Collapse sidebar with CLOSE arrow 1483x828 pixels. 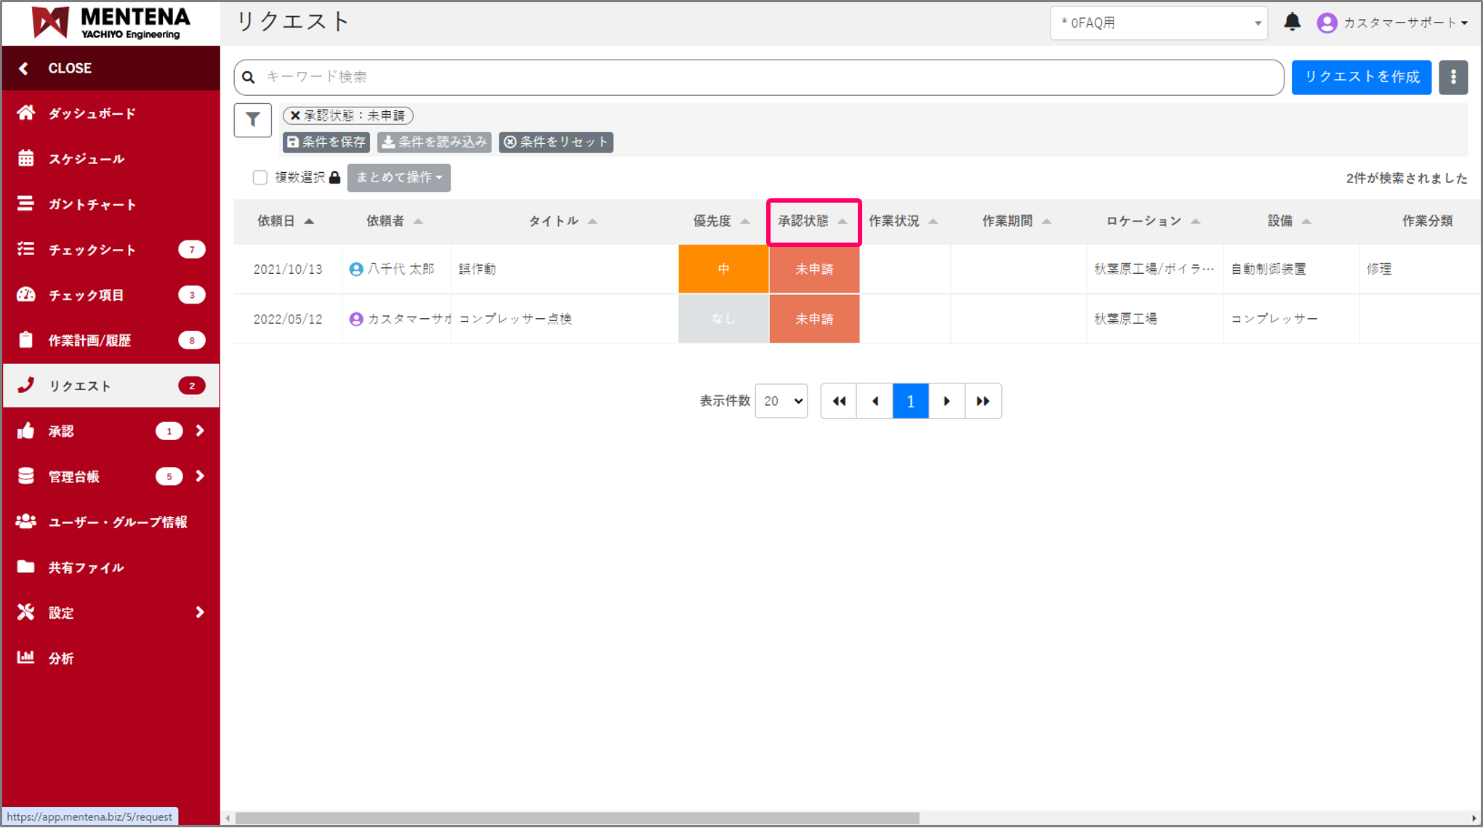pyautogui.click(x=24, y=68)
